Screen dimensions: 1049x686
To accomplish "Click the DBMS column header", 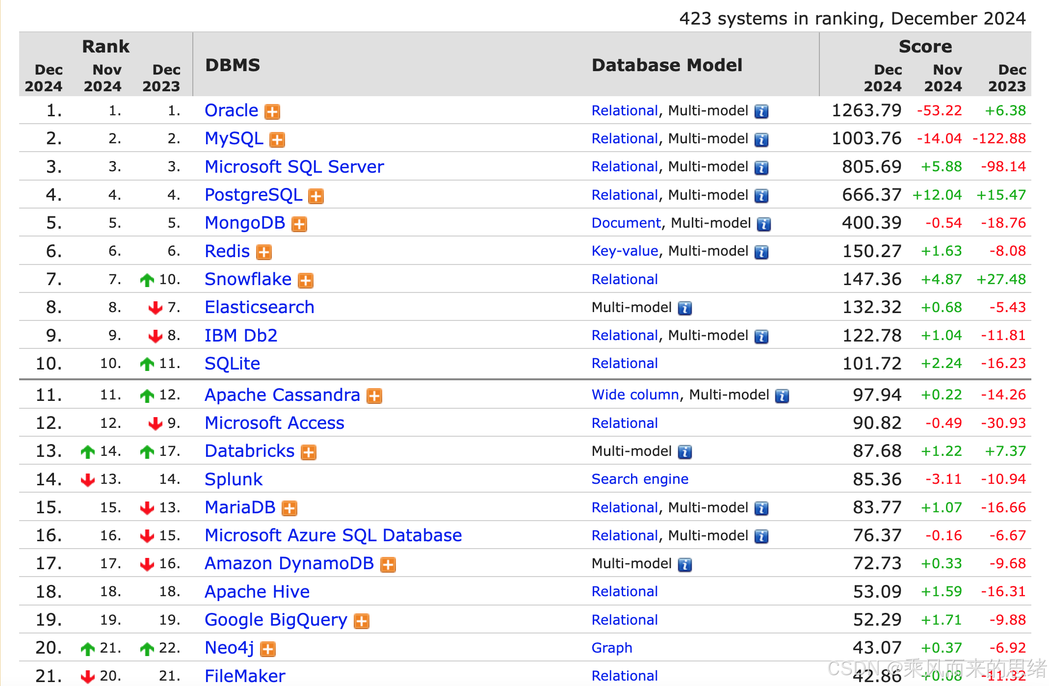I will 233,65.
